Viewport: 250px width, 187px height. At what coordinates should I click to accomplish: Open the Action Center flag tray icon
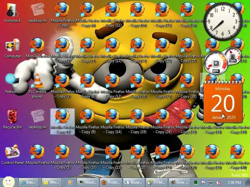click(x=203, y=183)
